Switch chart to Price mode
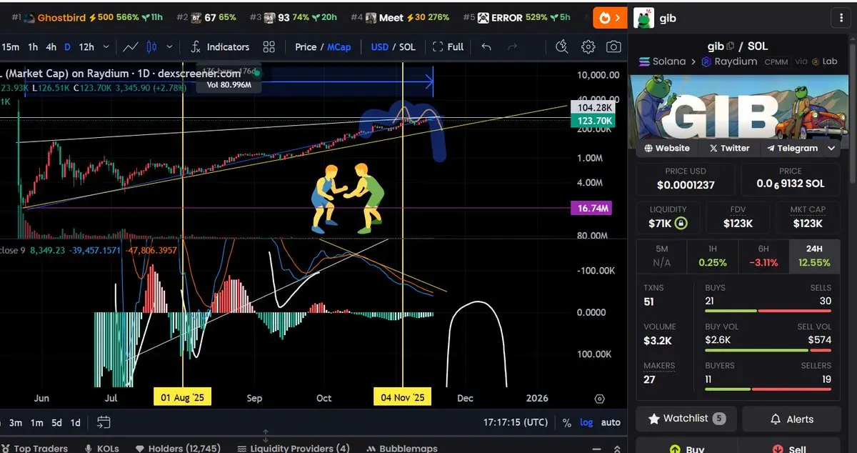The height and width of the screenshot is (453, 857). coord(305,47)
